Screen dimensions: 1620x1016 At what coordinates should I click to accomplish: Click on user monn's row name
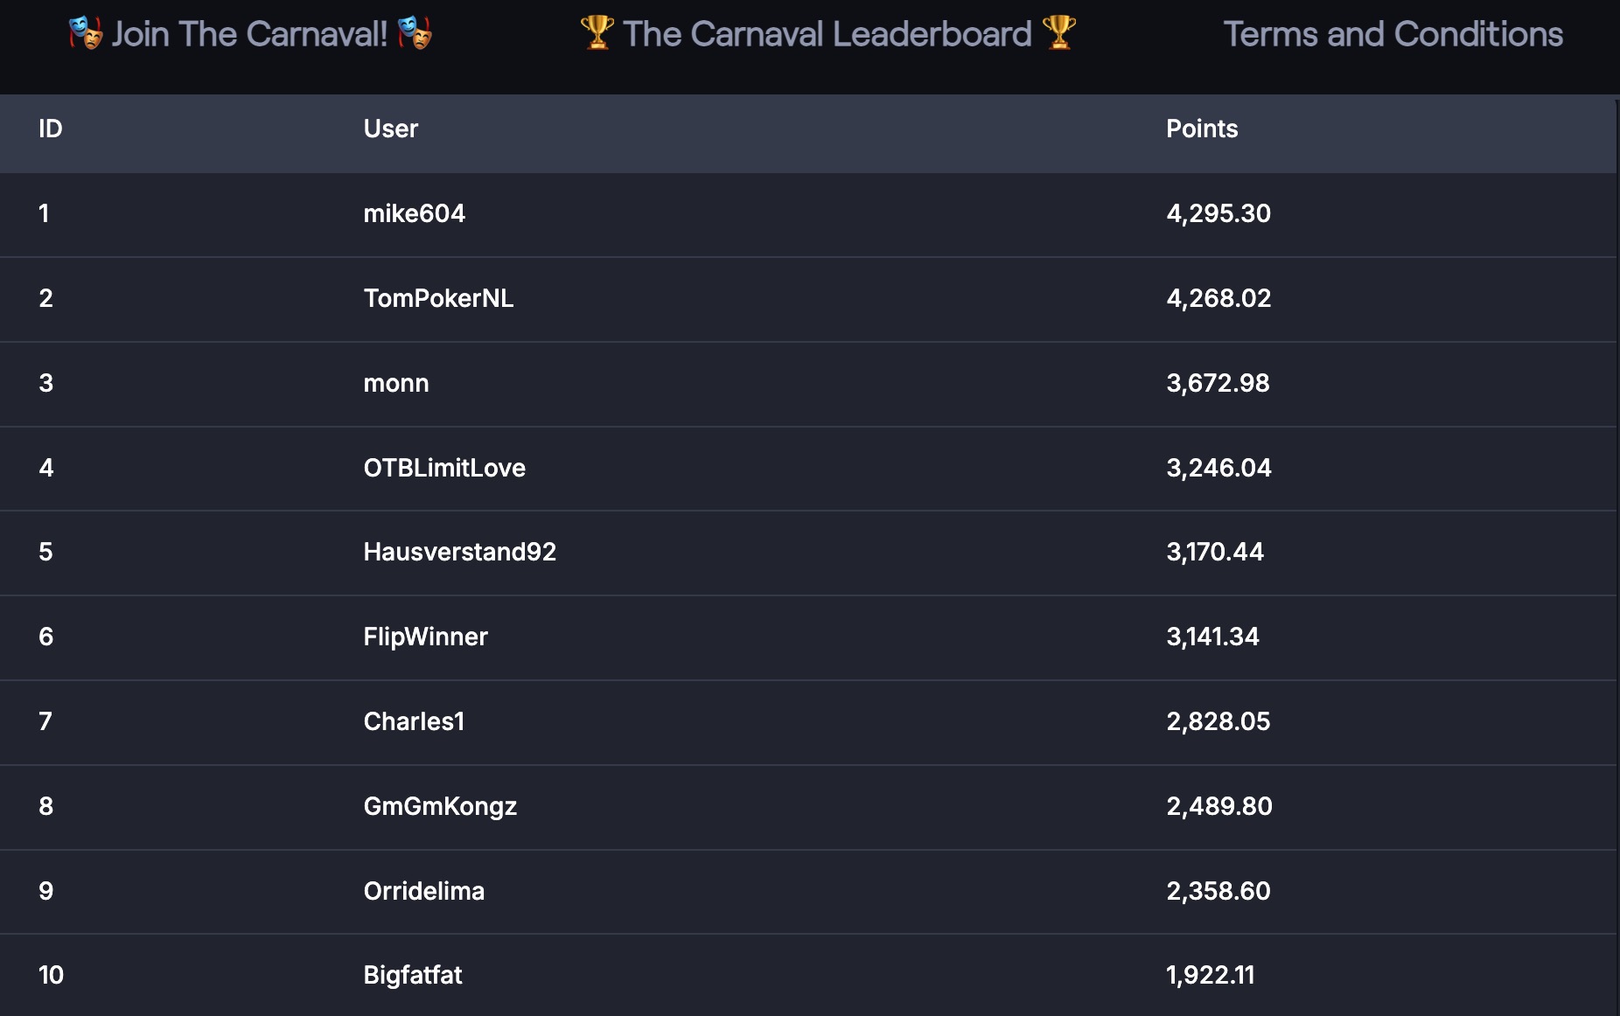(x=396, y=383)
